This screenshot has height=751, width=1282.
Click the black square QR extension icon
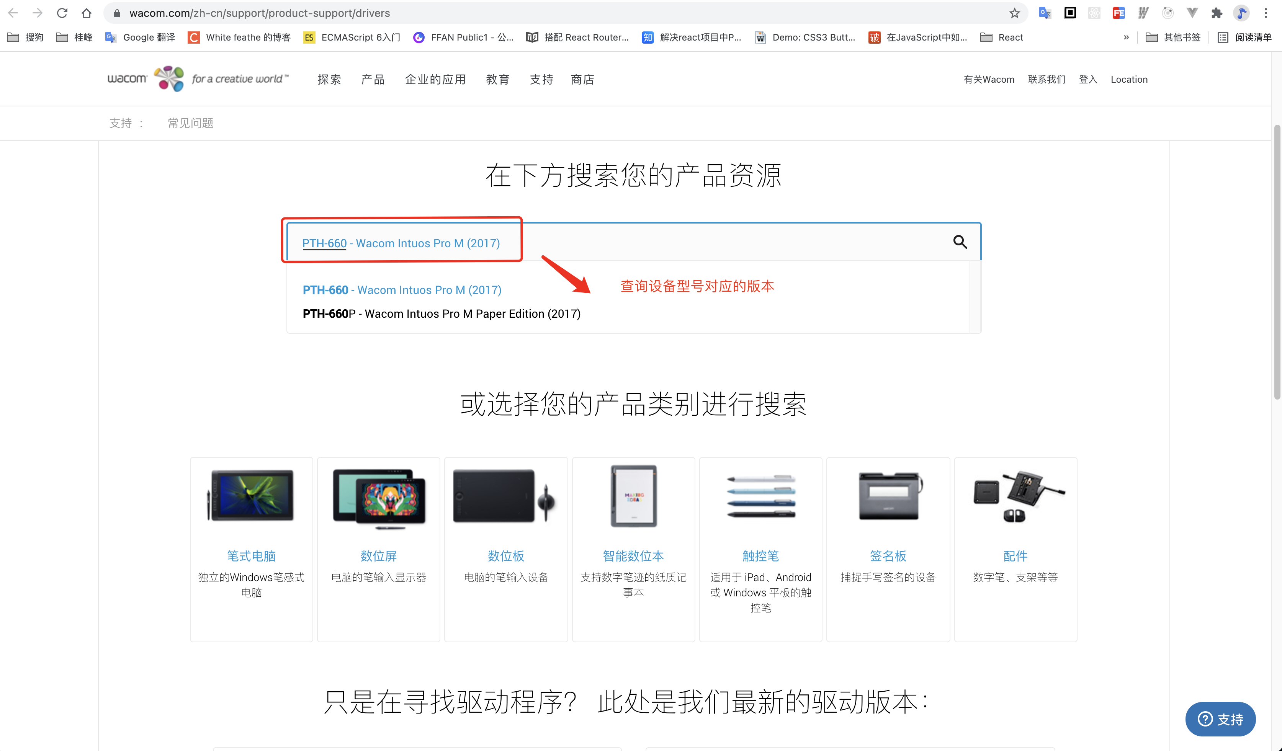pos(1070,13)
